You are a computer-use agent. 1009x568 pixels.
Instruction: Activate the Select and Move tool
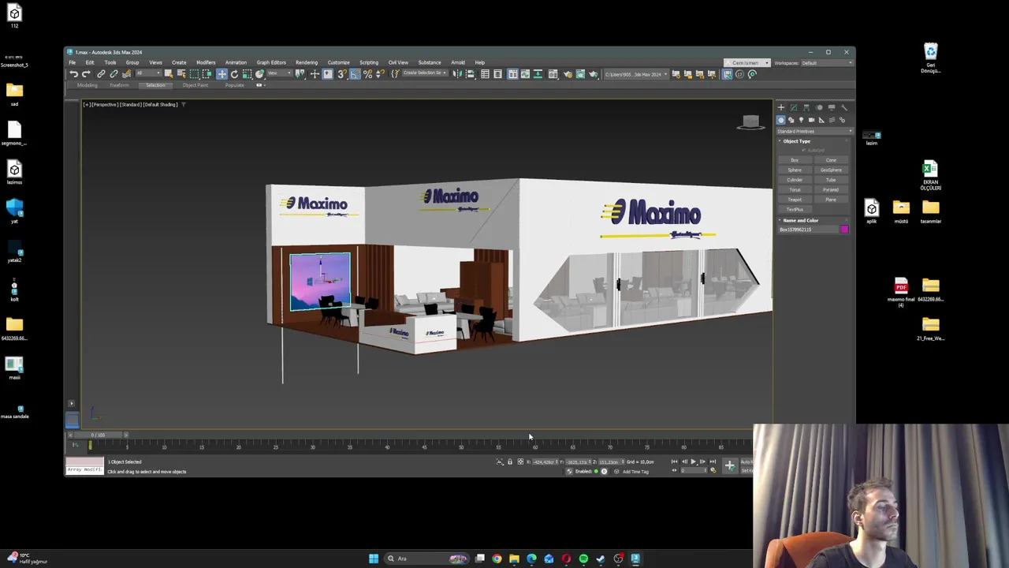(222, 74)
